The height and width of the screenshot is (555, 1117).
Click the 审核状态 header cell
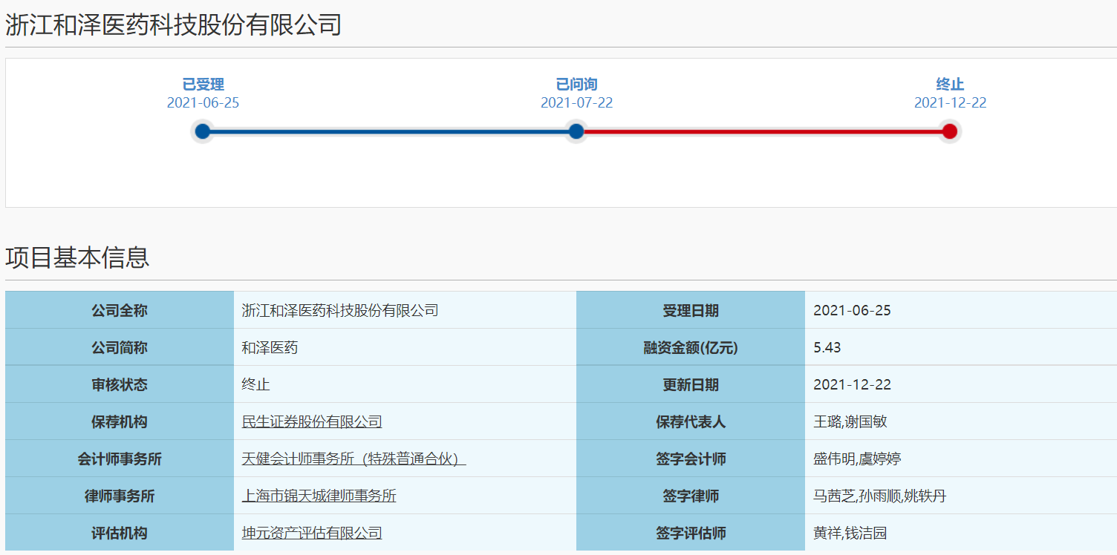pos(120,384)
